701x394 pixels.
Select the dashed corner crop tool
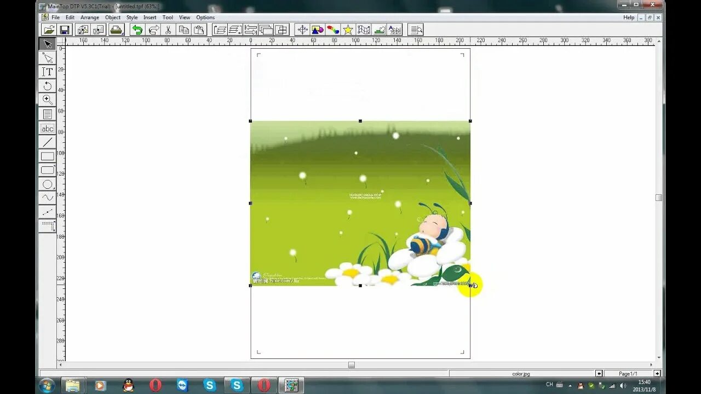pos(48,226)
